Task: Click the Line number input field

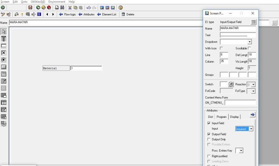Action: click(224, 55)
